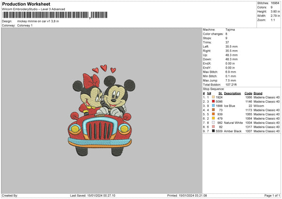
Task: Click the Stitches count value 16964
Action: [x=274, y=4]
